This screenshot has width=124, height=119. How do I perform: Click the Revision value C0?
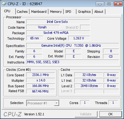coord(111,56)
